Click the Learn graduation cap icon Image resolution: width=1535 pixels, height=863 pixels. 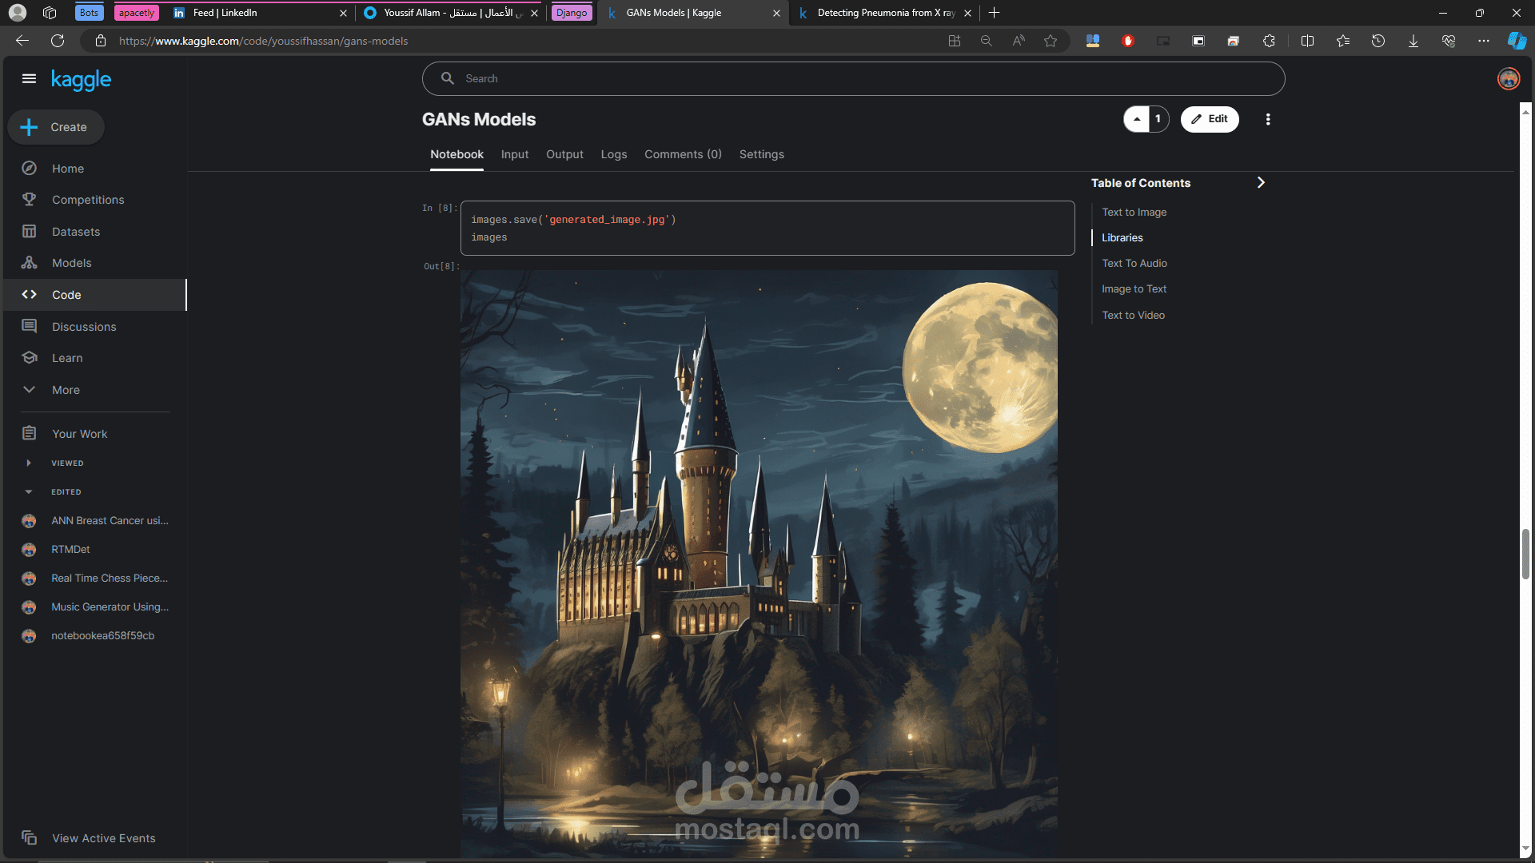tap(30, 358)
